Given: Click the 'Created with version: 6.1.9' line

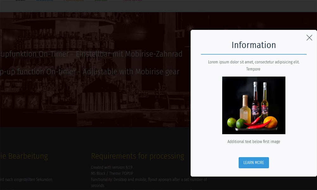Looking at the screenshot, I should click(x=112, y=167).
